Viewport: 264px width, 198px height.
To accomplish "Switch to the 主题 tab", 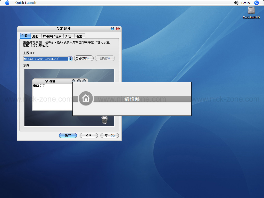I will [x=25, y=36].
